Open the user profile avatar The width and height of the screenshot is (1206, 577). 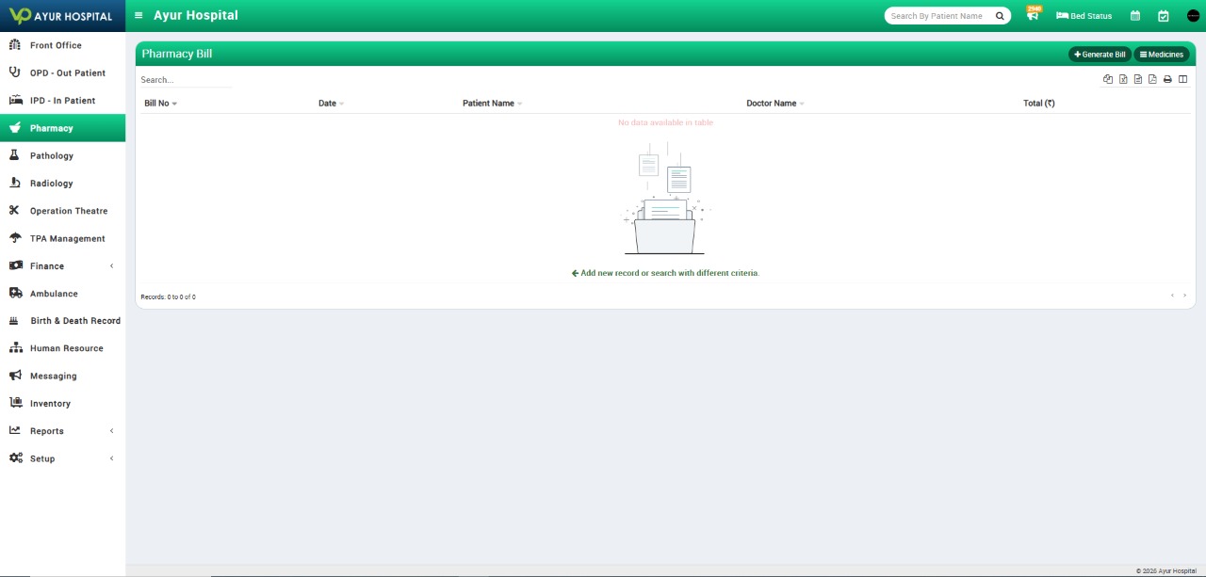pyautogui.click(x=1192, y=16)
